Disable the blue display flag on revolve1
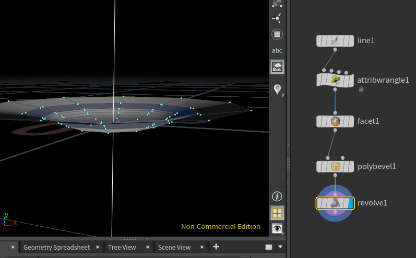The width and height of the screenshot is (416, 258). coord(351,203)
